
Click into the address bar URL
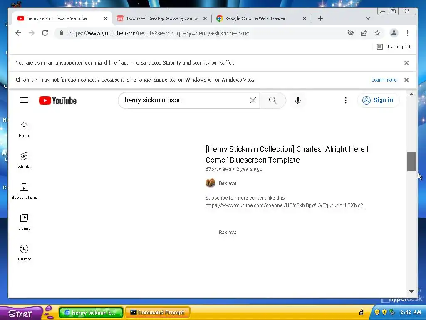(159, 33)
